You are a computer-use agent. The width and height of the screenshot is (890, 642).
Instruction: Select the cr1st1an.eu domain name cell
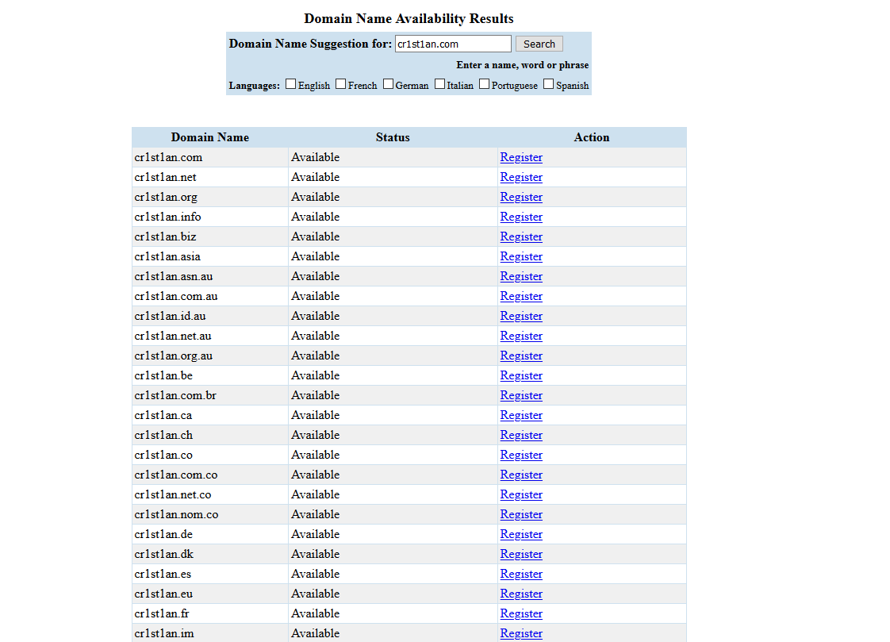tap(210, 594)
